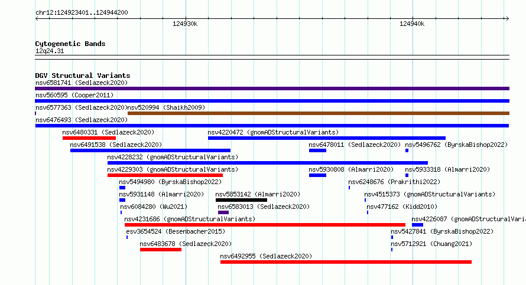Click the nsv5494980 (ByrskaBishop2022) label
Screen dimensions: 526x285
point(170,182)
